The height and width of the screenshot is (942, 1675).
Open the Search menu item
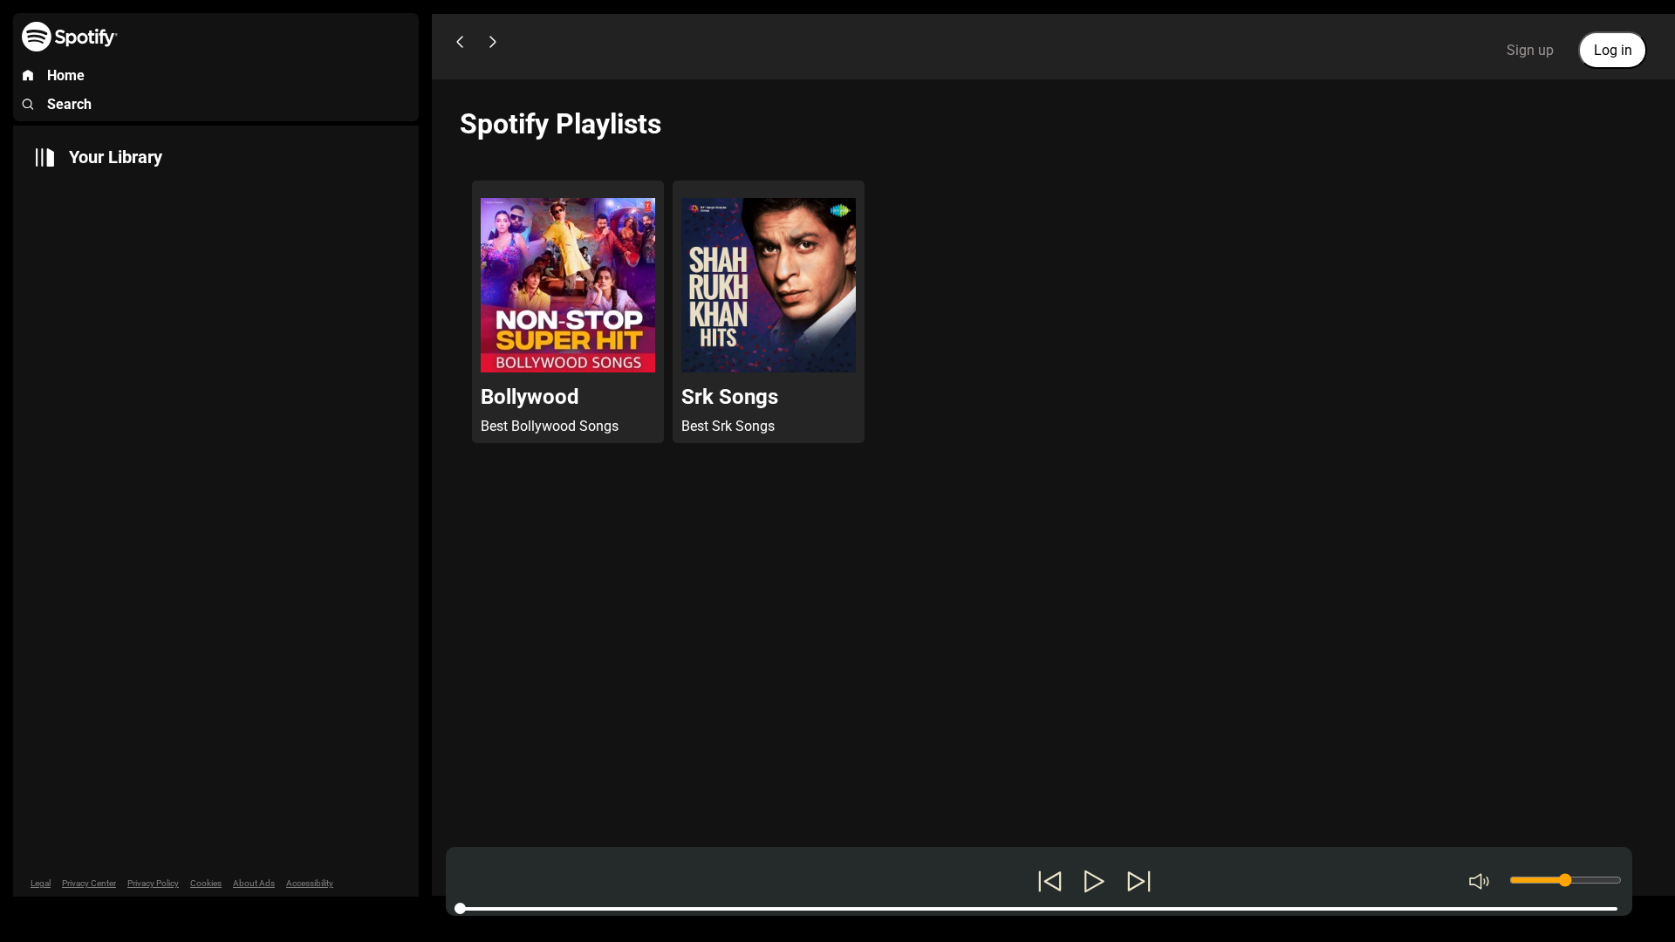[69, 105]
